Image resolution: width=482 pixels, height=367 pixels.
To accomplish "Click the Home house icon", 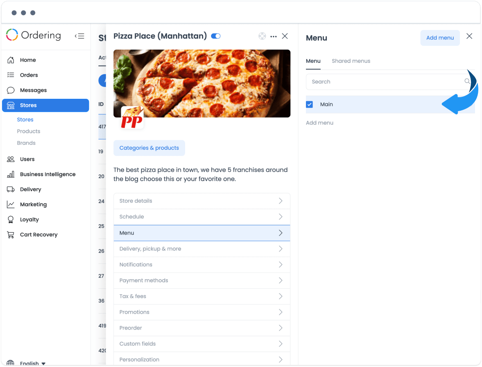I will [11, 60].
